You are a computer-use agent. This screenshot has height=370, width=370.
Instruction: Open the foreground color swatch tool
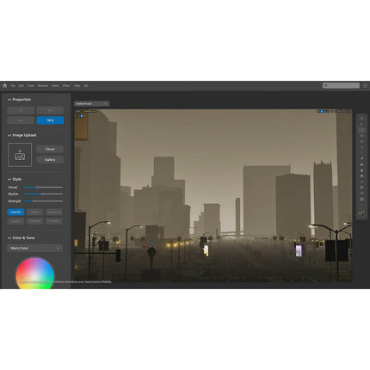pyautogui.click(x=361, y=213)
